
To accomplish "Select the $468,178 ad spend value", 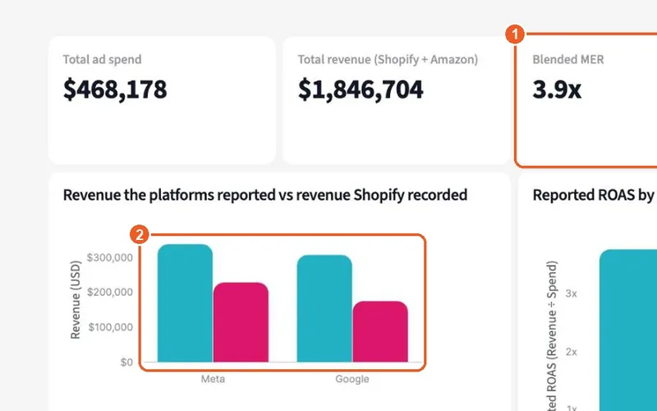I will point(115,90).
